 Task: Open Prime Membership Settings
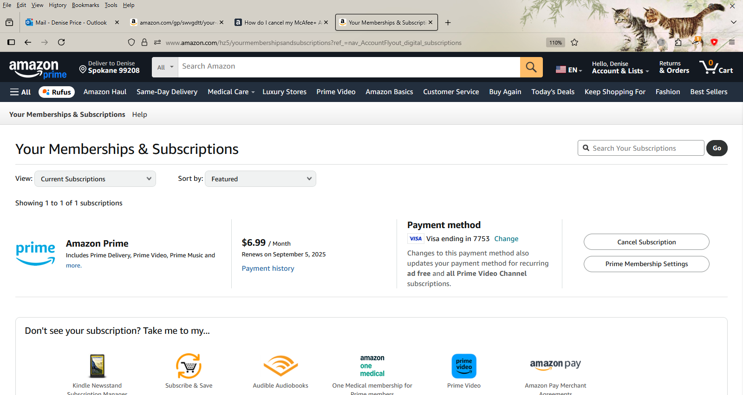coord(646,264)
